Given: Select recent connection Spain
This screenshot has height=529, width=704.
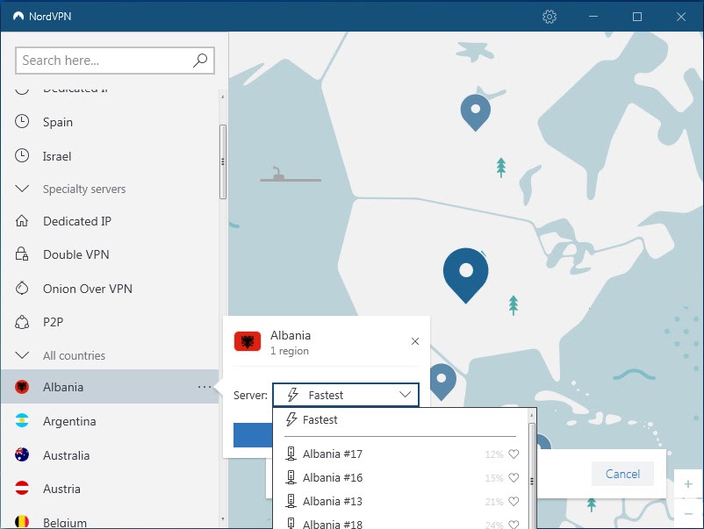Looking at the screenshot, I should pyautogui.click(x=110, y=122).
